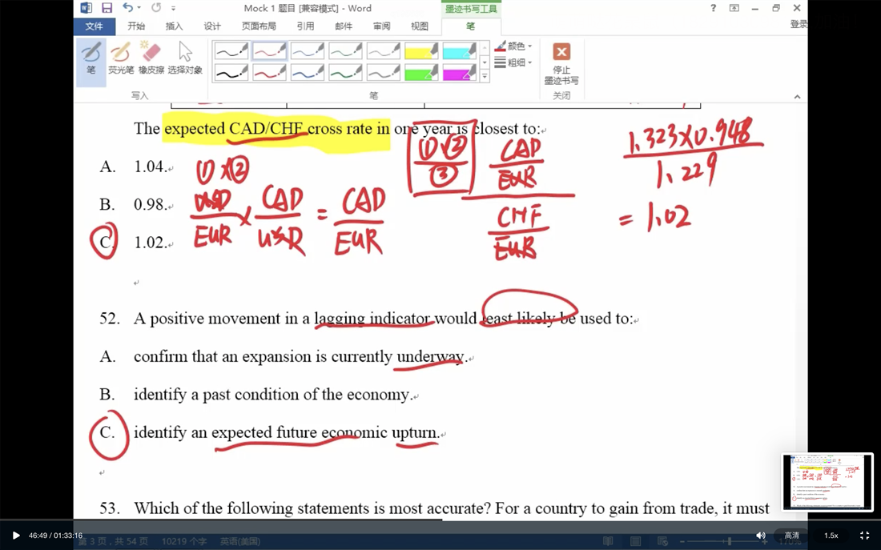Open the pen Color (颜色) dropdown
The height and width of the screenshot is (550, 881).
click(513, 46)
